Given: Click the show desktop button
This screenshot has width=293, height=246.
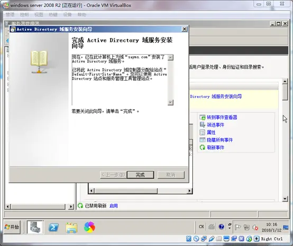Looking at the screenshot, I should 286,227.
